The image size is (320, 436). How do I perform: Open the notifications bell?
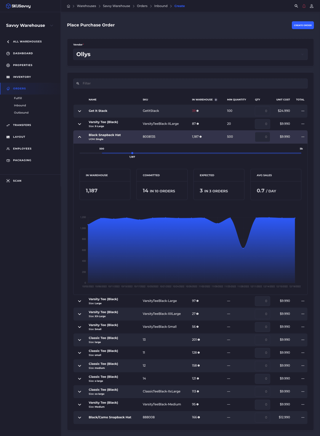(x=304, y=6)
